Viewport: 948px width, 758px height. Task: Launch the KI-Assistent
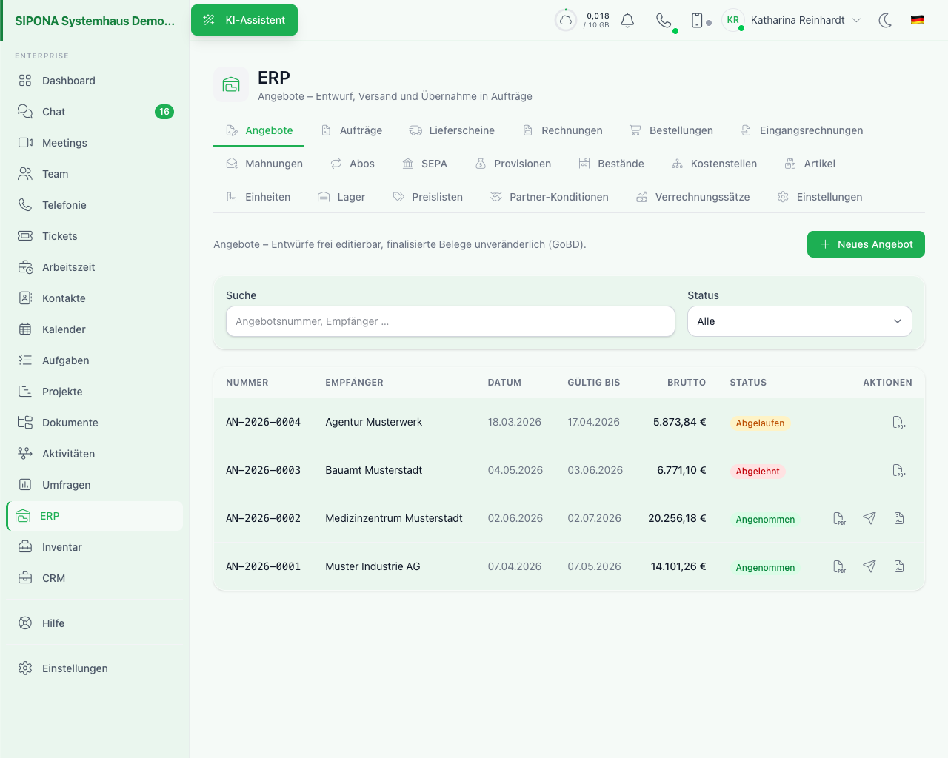[244, 20]
